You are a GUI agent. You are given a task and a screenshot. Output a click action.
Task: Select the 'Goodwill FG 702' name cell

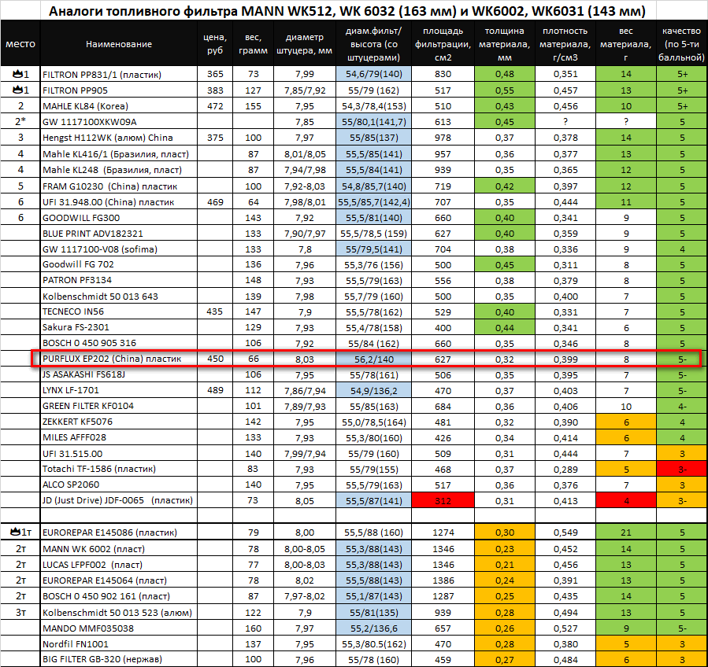[x=119, y=264]
